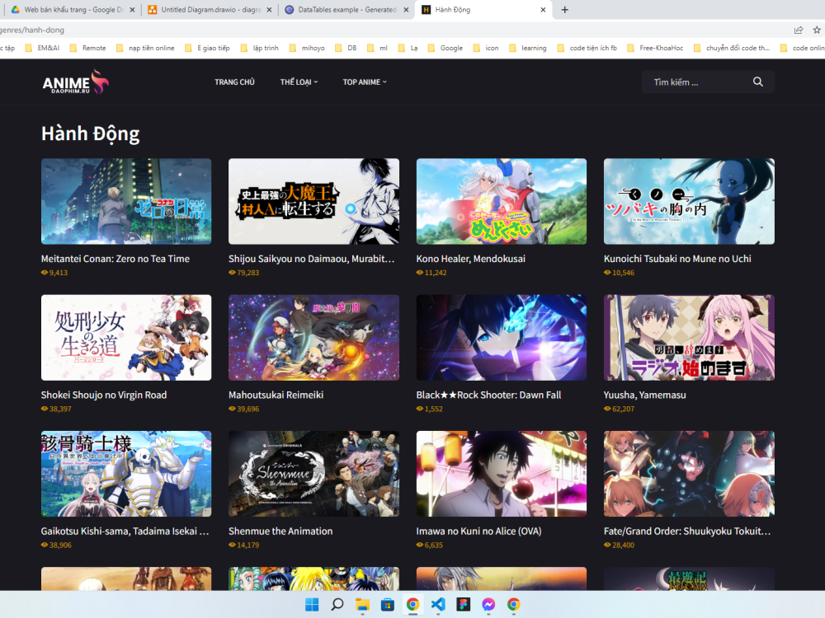The width and height of the screenshot is (825, 618).
Task: Click the search magnifier icon
Action: pos(757,82)
